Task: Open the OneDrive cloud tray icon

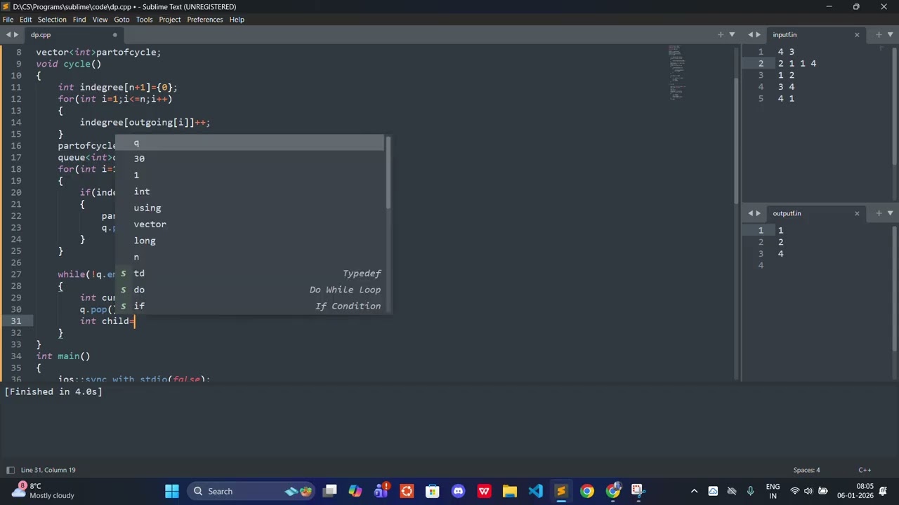Action: 732,491
